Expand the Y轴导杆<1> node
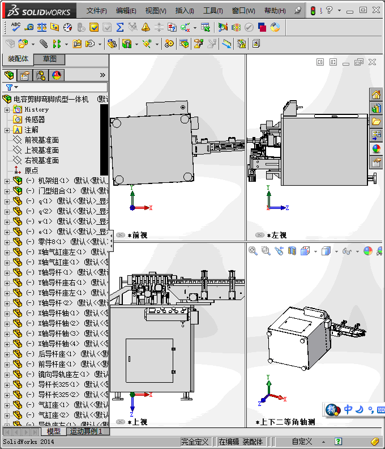 coord(7,273)
